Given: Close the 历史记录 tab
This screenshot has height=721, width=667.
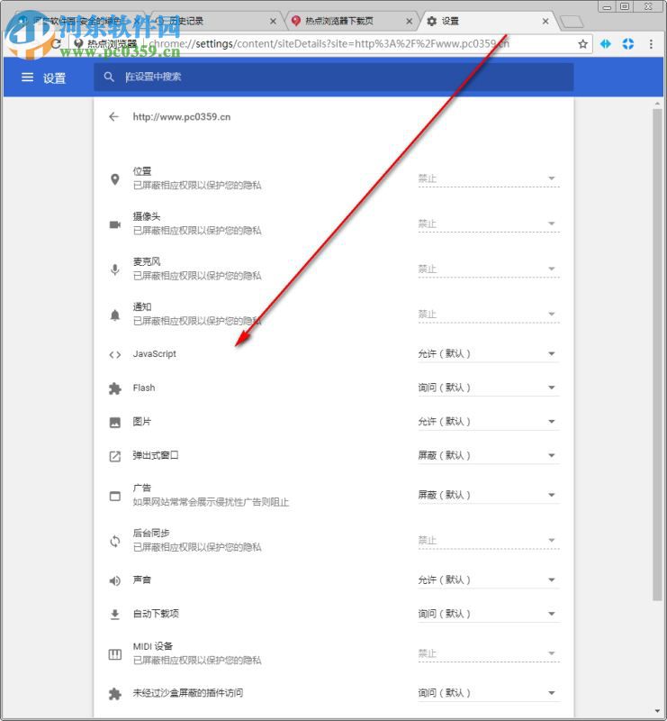Looking at the screenshot, I should tap(273, 21).
